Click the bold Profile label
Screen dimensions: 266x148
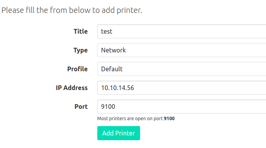pyautogui.click(x=77, y=69)
